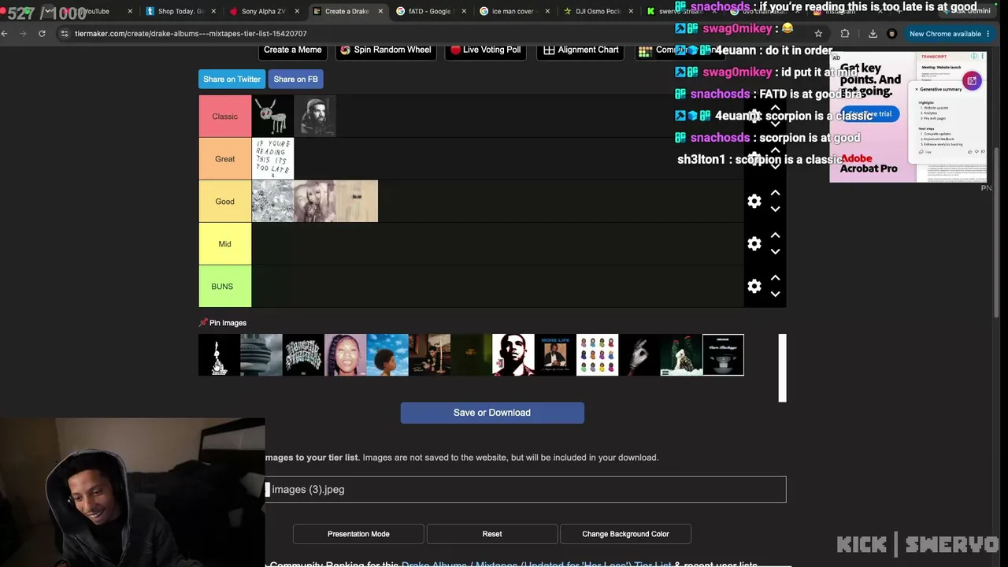Viewport: 1008px width, 567px height.
Task: Reload the TierMaker page
Action: pos(42,34)
